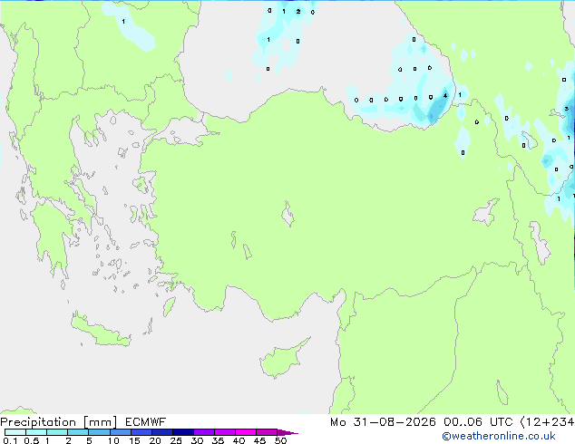Select the 2–5 mm legend color box
The height and width of the screenshot is (444, 575).
78,432
